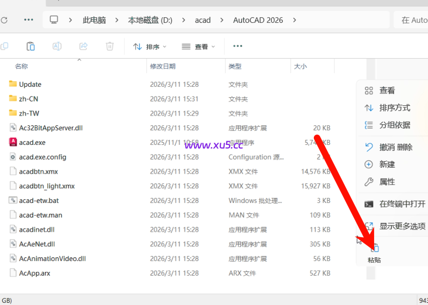Navigate to 本地磁盘 (D:) in breadcrumb

(x=150, y=20)
